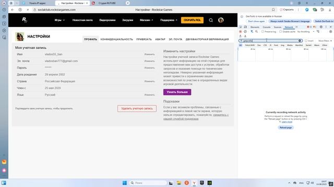334x187 pixels.
Task: Open the user avatar menu in header
Action: pyautogui.click(x=221, y=20)
